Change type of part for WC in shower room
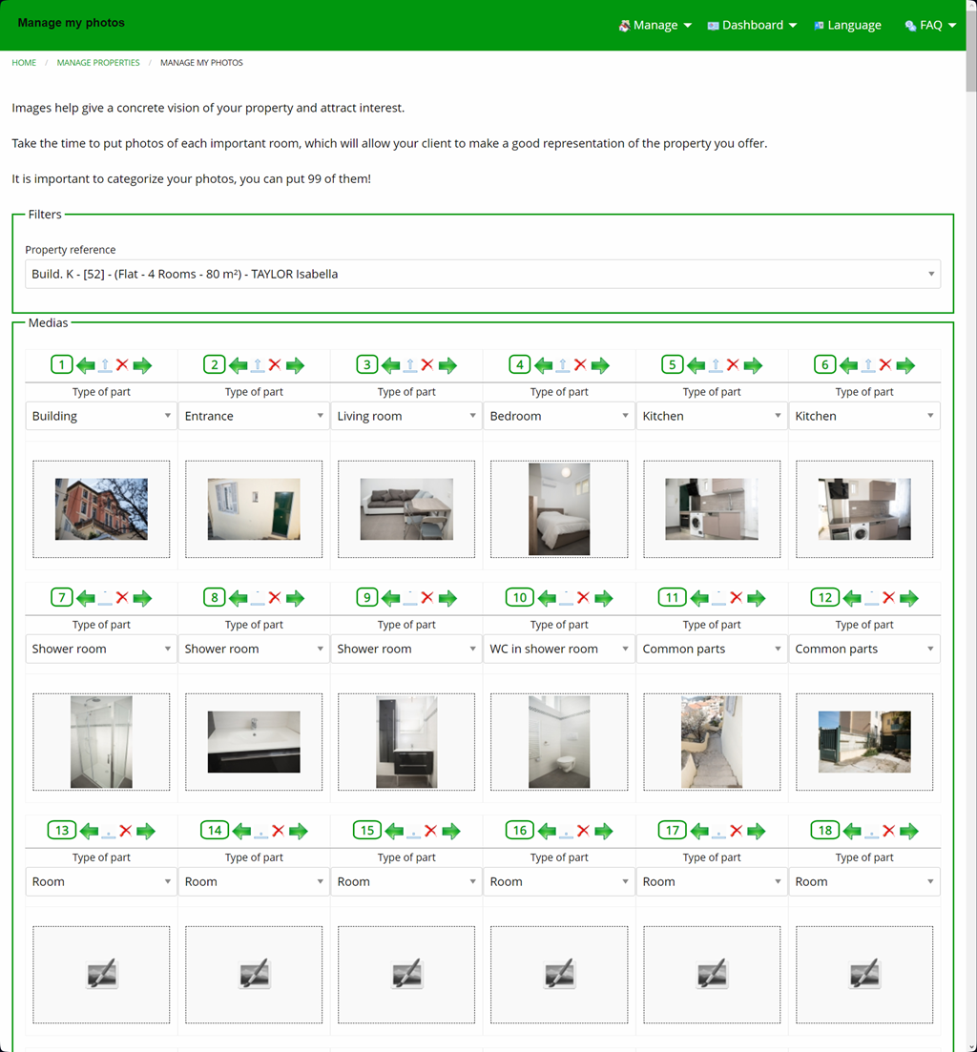The width and height of the screenshot is (977, 1052). point(559,649)
